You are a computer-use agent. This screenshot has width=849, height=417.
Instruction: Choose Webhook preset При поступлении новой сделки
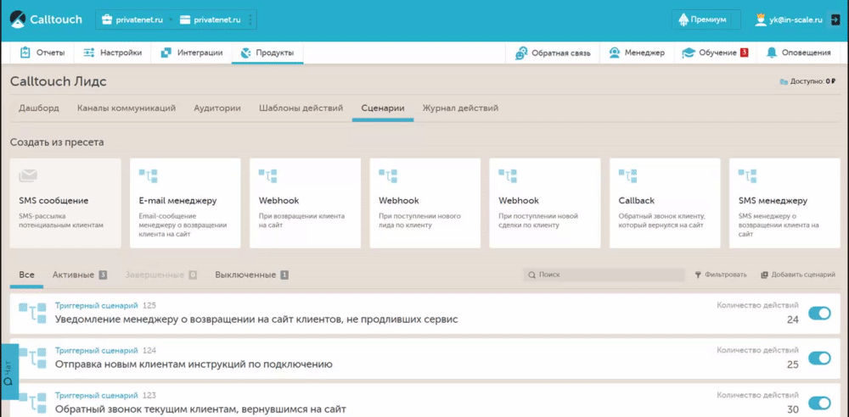(545, 203)
